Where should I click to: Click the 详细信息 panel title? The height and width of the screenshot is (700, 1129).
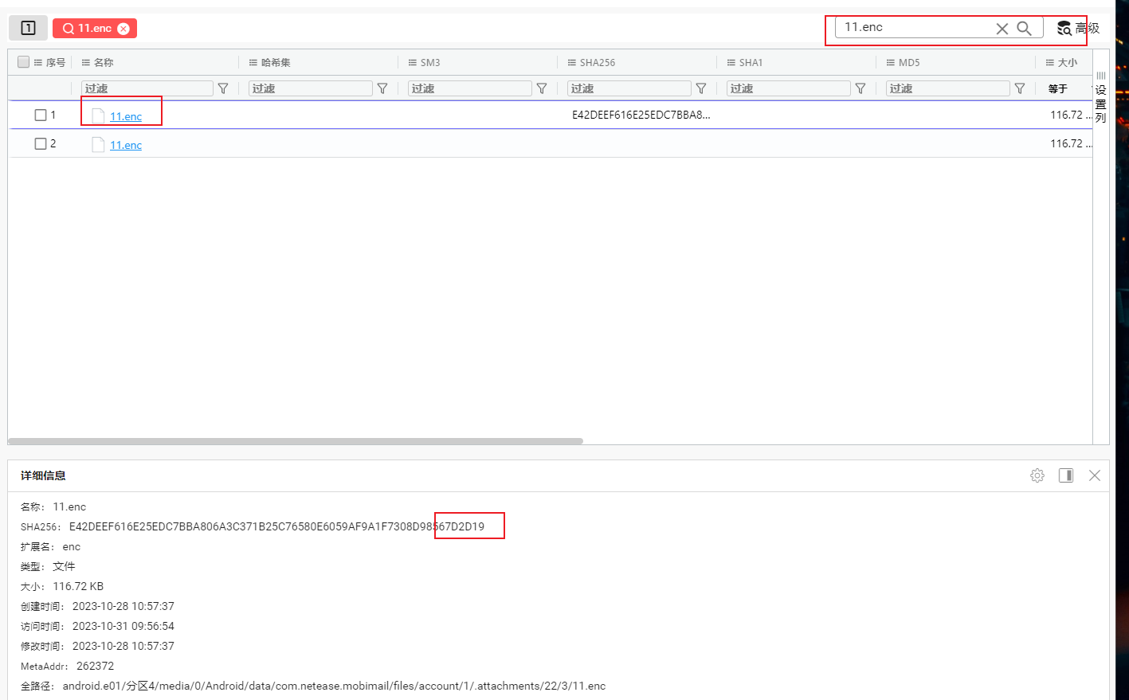point(43,475)
